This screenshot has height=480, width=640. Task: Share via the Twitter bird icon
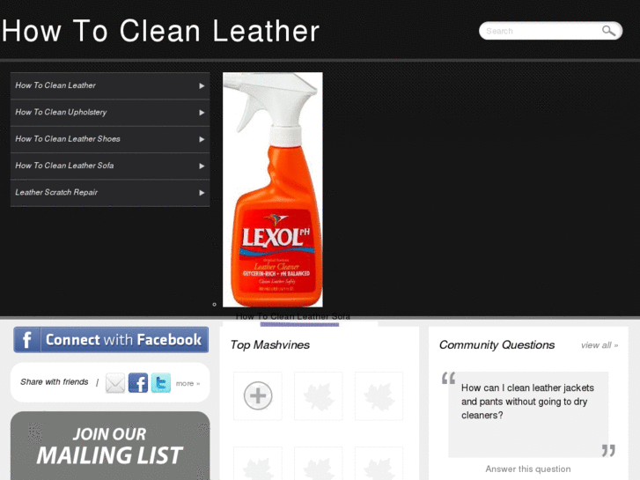(161, 383)
